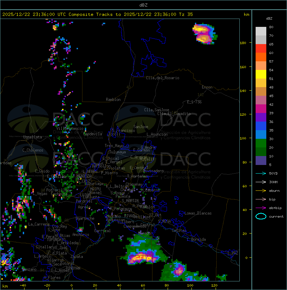This screenshot has height=290, width=287.
Task: Click the MAIPU label
Action: pyautogui.click(x=95, y=189)
